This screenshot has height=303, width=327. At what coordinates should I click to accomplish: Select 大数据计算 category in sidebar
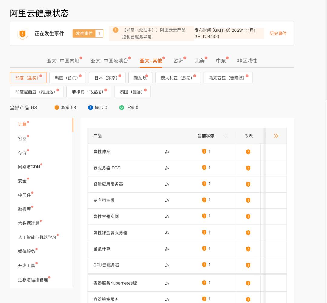click(29, 223)
